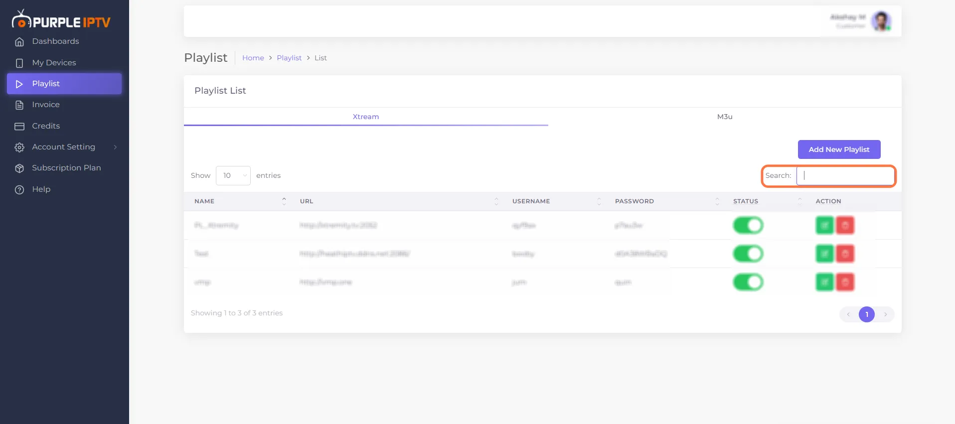
Task: Switch to the Xtream tab
Action: pyautogui.click(x=366, y=117)
